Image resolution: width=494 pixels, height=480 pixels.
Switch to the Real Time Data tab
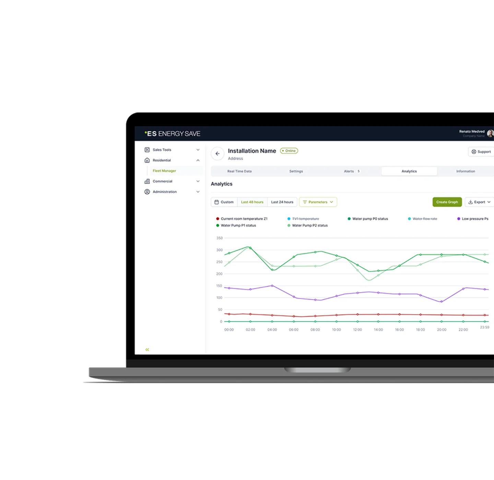point(239,171)
